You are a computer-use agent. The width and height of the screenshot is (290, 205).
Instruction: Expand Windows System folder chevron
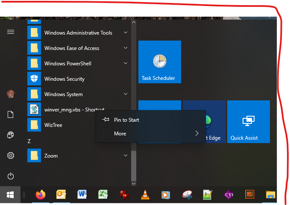[x=126, y=94]
